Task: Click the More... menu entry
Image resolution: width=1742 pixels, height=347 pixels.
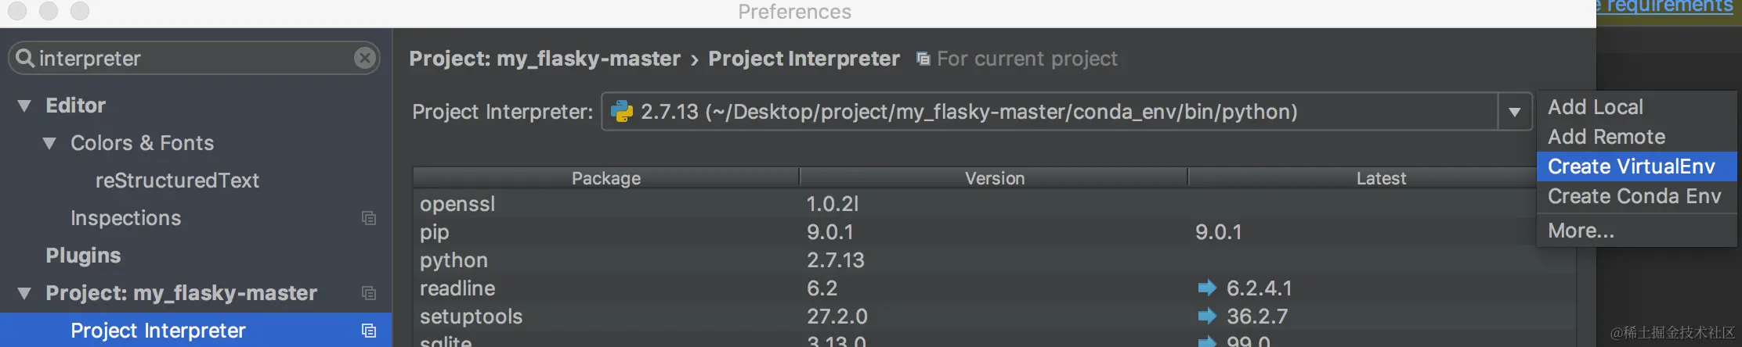Action: tap(1581, 231)
